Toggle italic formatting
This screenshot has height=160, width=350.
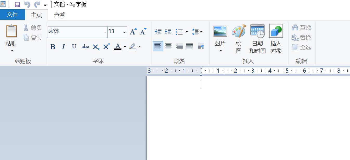click(63, 47)
